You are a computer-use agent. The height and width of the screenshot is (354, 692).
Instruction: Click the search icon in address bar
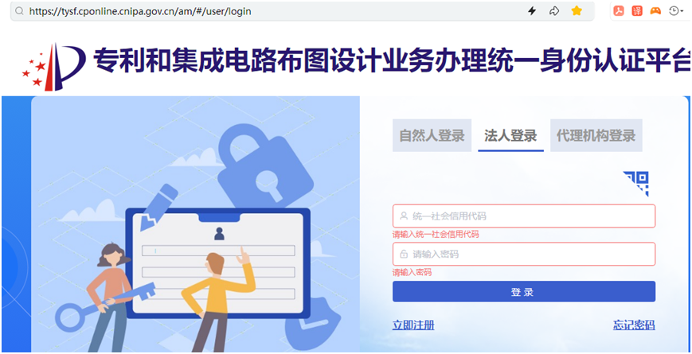pyautogui.click(x=18, y=11)
